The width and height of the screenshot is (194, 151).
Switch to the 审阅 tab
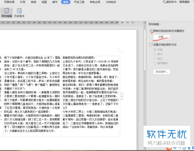[33, 2]
